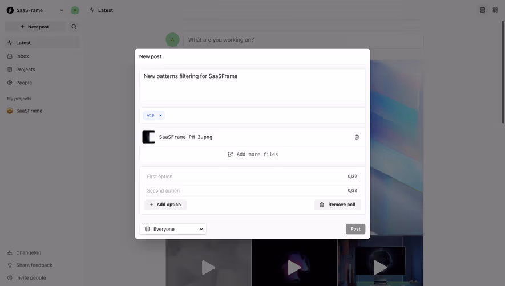Click the New post sidebar button

pyautogui.click(x=35, y=27)
